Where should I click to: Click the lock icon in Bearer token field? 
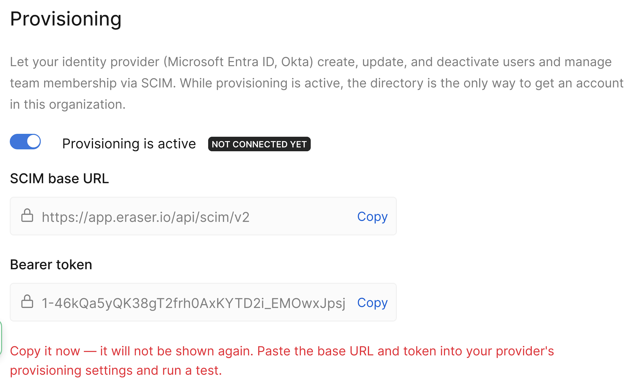click(x=27, y=302)
